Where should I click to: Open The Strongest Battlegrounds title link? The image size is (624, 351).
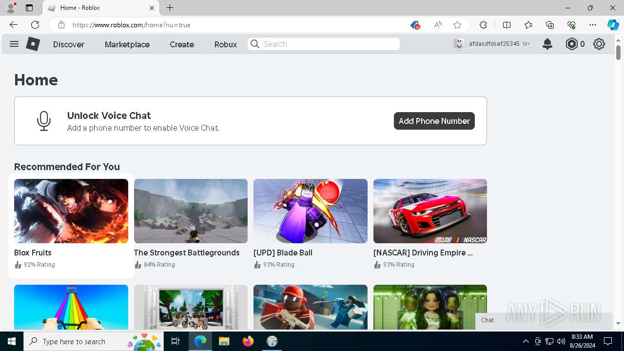(x=187, y=253)
